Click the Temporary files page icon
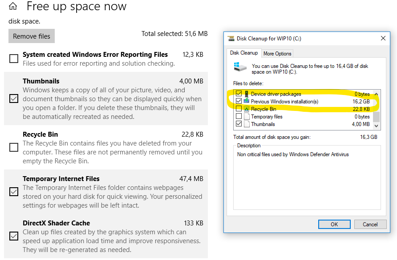Screen dimensions: 397x260 247,116
